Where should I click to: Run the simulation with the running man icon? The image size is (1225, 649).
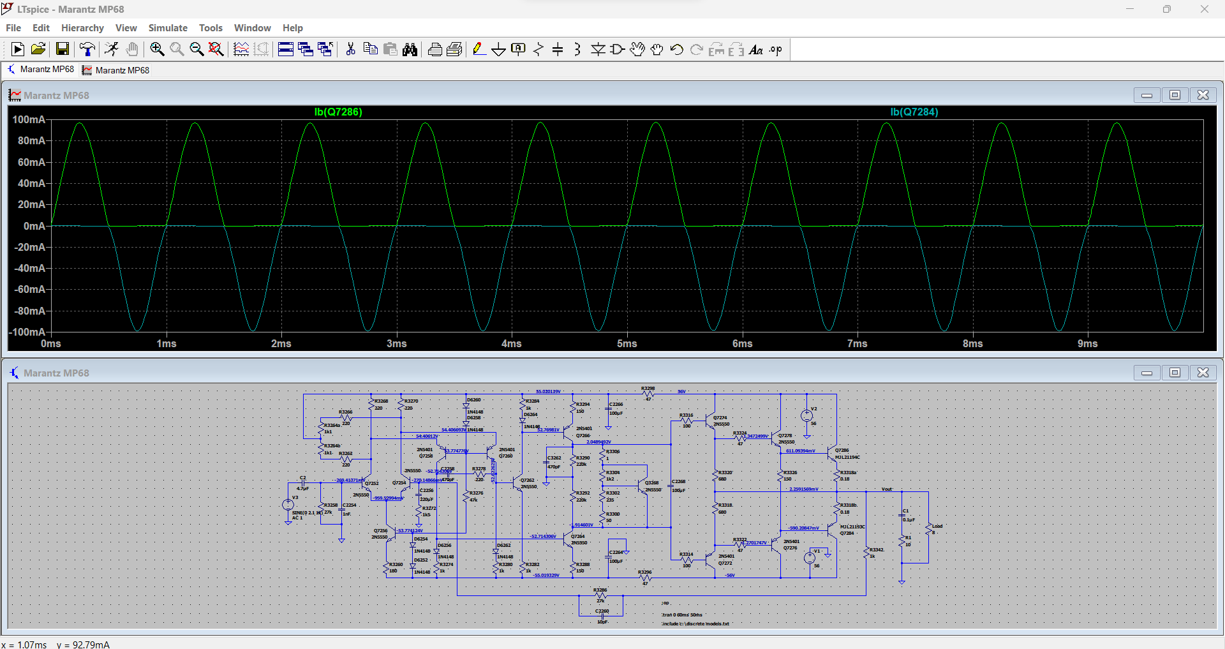(112, 49)
